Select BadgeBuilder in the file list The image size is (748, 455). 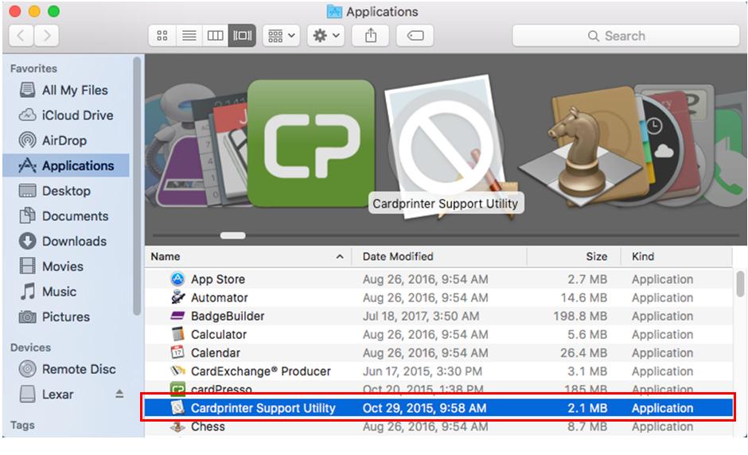coord(228,317)
